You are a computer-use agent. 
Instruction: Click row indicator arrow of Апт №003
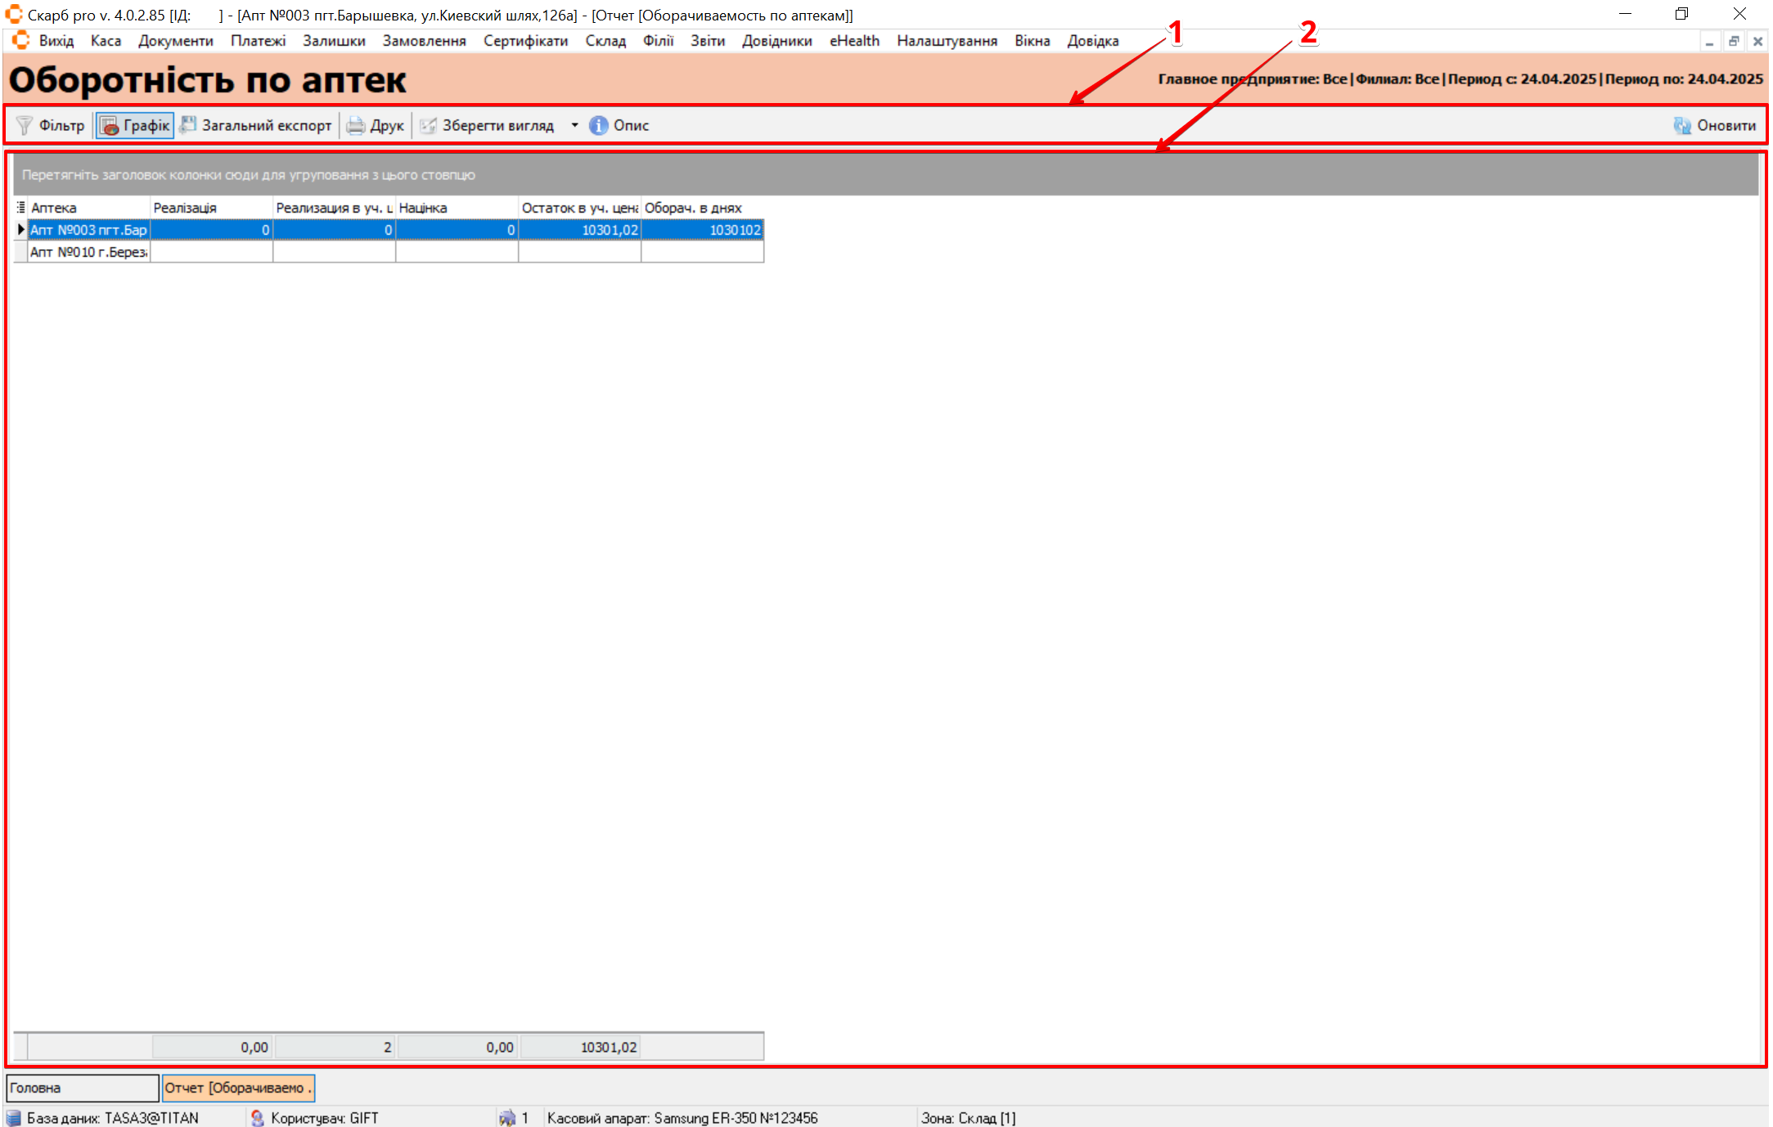click(x=20, y=230)
